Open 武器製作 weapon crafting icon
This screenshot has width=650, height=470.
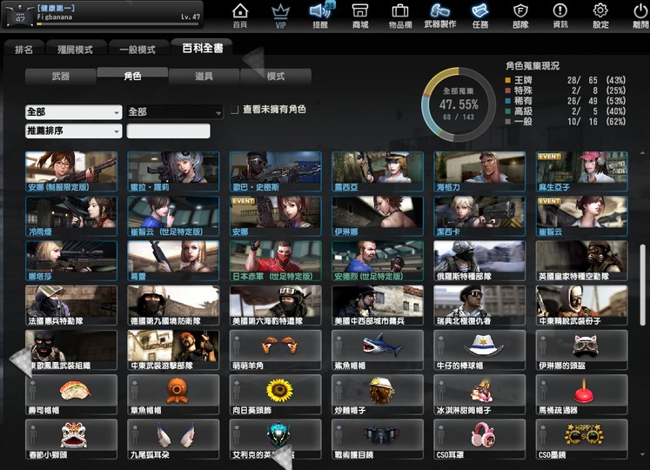tap(439, 16)
